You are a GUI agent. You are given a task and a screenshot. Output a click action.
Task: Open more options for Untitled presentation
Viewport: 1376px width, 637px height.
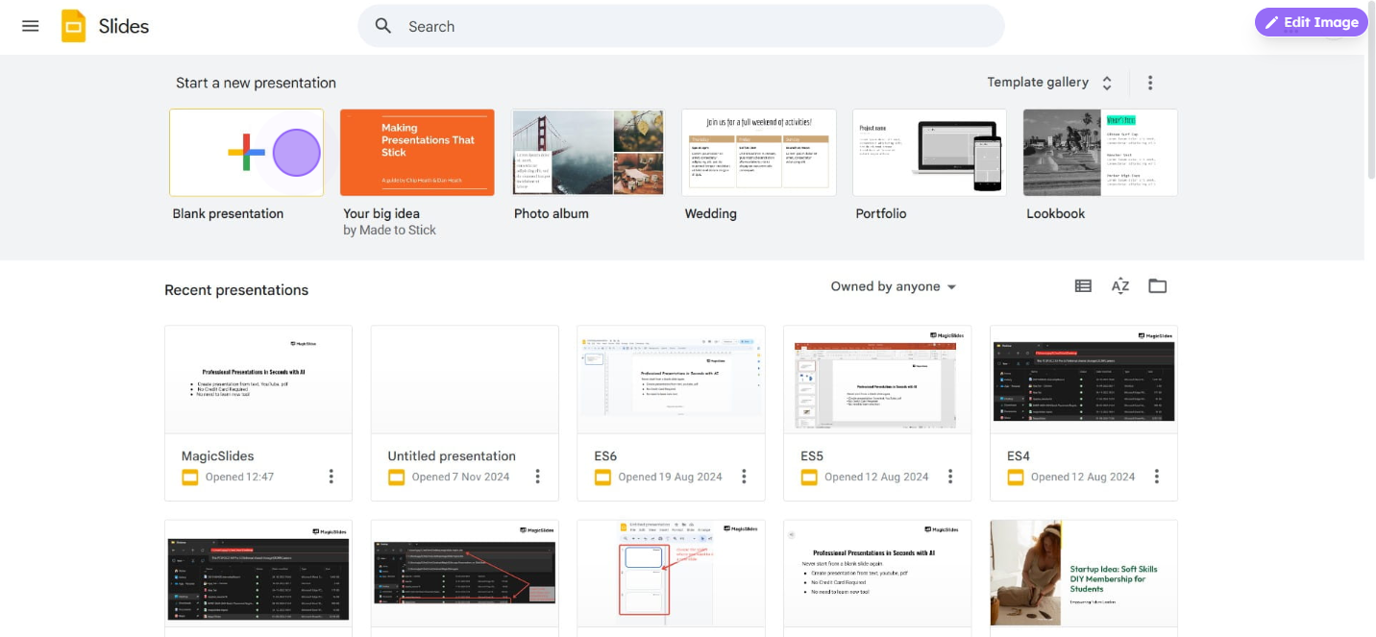[538, 477]
